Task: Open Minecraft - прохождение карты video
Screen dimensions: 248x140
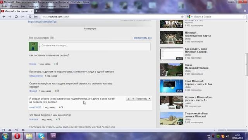Action: pos(198,34)
